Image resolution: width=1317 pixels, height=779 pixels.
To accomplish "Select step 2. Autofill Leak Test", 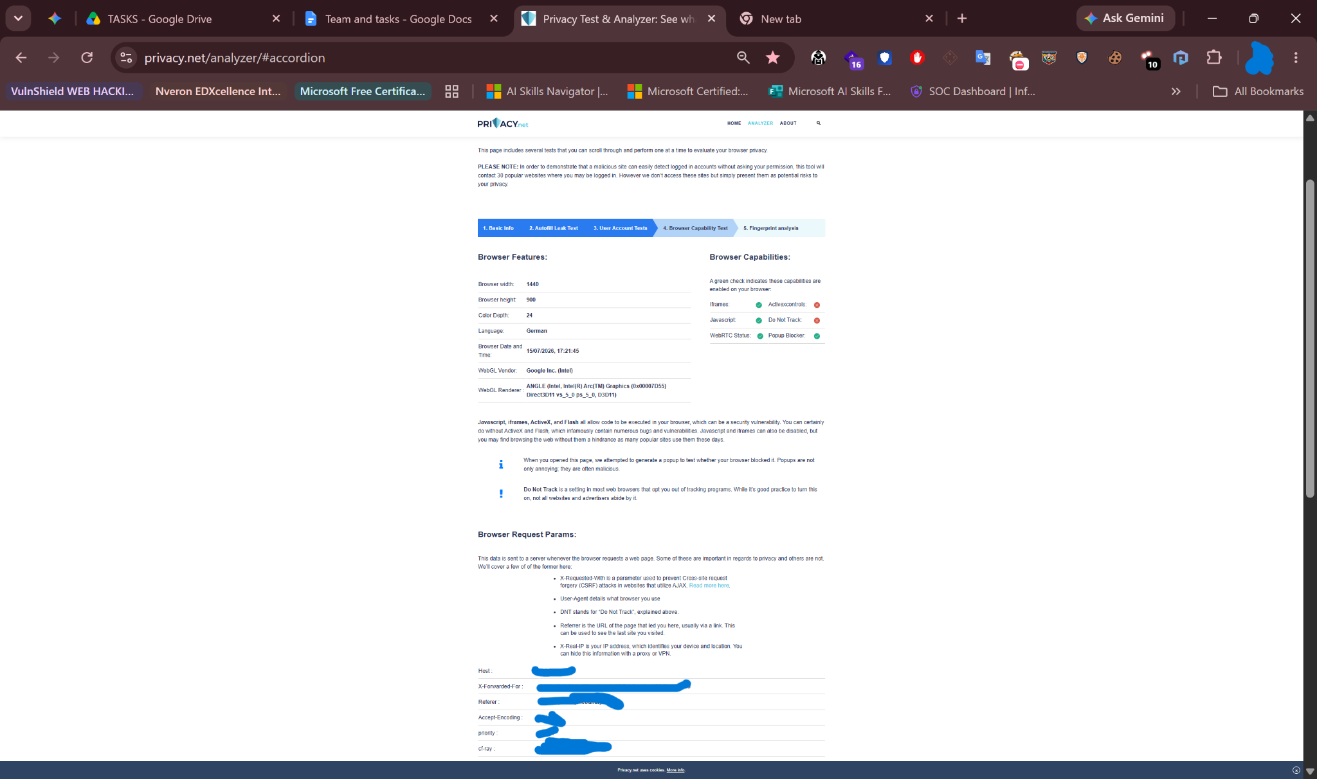I will click(553, 228).
